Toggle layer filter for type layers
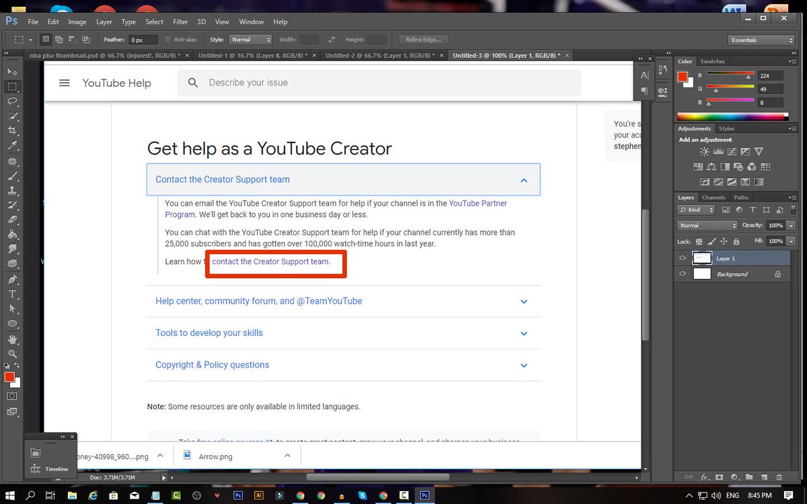The height and width of the screenshot is (504, 807). [x=752, y=210]
